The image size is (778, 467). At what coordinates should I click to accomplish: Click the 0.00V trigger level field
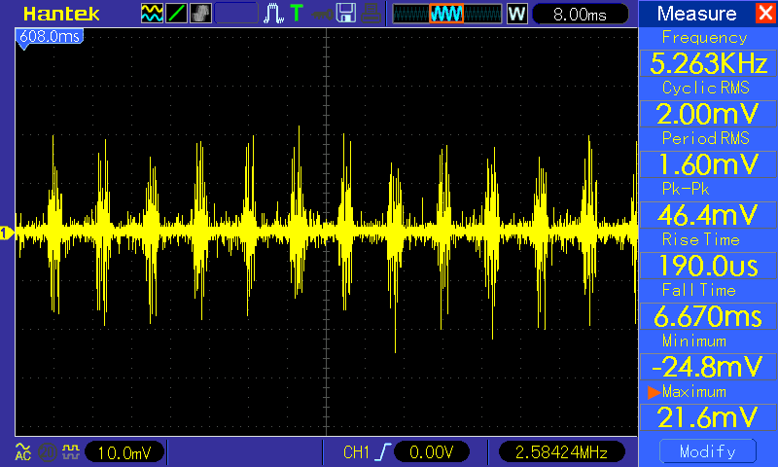pos(432,452)
